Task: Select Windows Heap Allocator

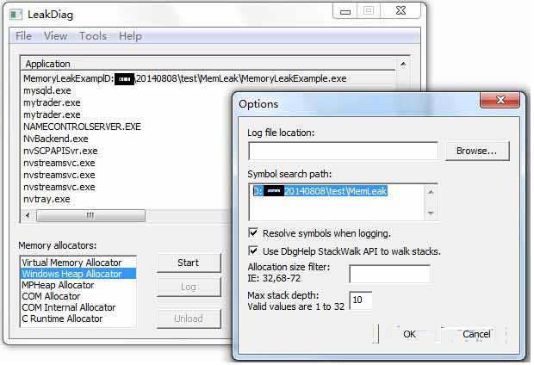Action: [x=78, y=274]
